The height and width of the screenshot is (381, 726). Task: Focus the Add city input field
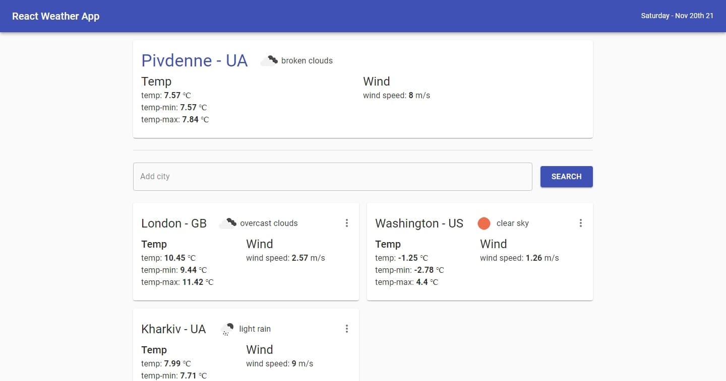pyautogui.click(x=332, y=177)
